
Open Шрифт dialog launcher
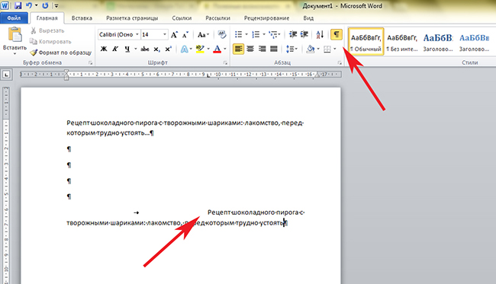click(226, 62)
